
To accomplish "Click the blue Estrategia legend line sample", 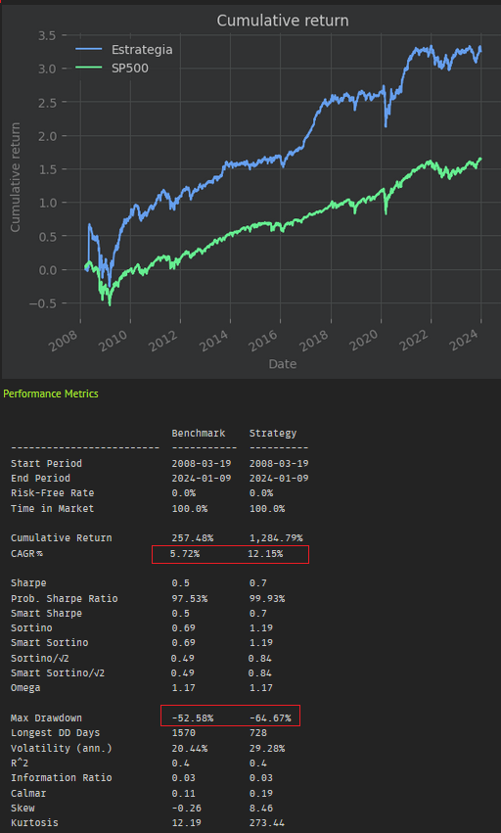I will coord(88,49).
